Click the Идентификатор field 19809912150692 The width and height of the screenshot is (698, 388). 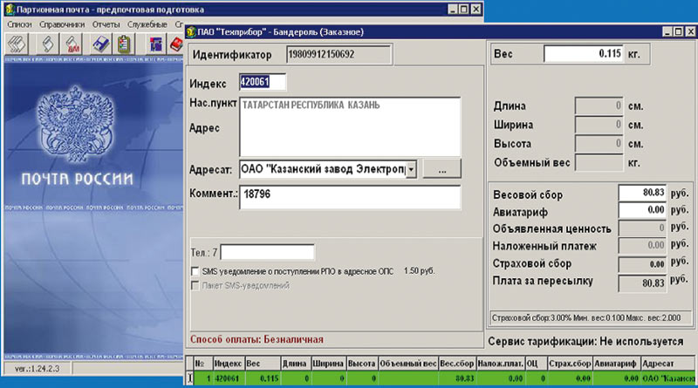(339, 55)
